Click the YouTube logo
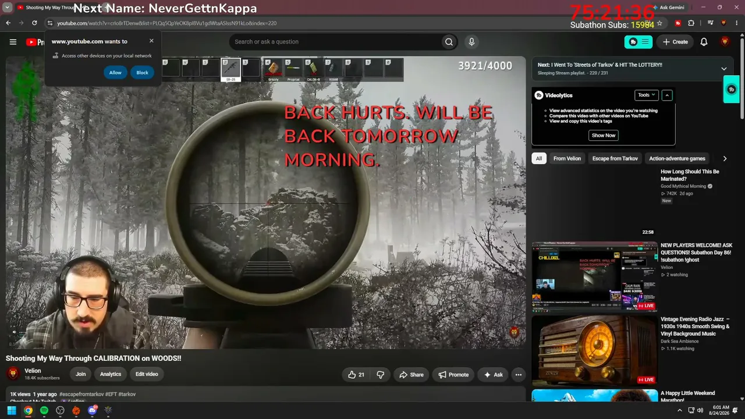745x419 pixels. tap(35, 42)
